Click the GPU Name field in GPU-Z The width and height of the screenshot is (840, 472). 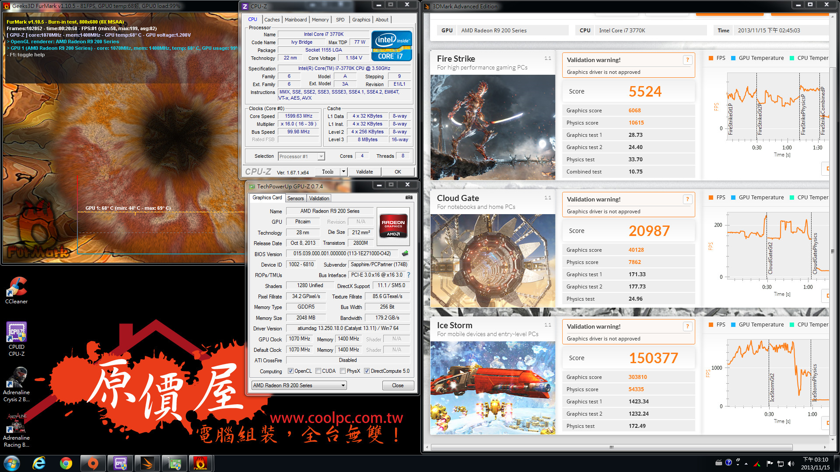330,211
